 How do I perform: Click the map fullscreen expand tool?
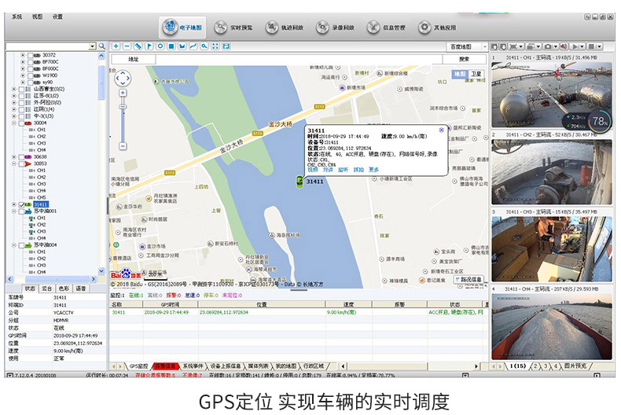pos(215,46)
